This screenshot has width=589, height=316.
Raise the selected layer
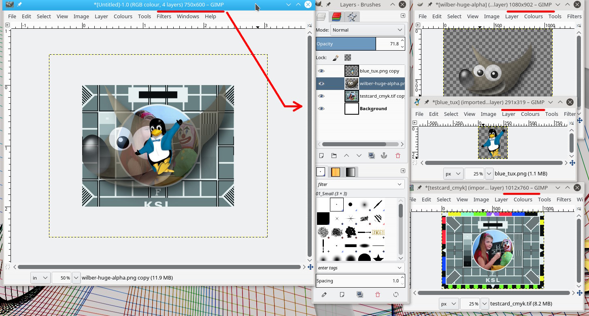click(347, 156)
